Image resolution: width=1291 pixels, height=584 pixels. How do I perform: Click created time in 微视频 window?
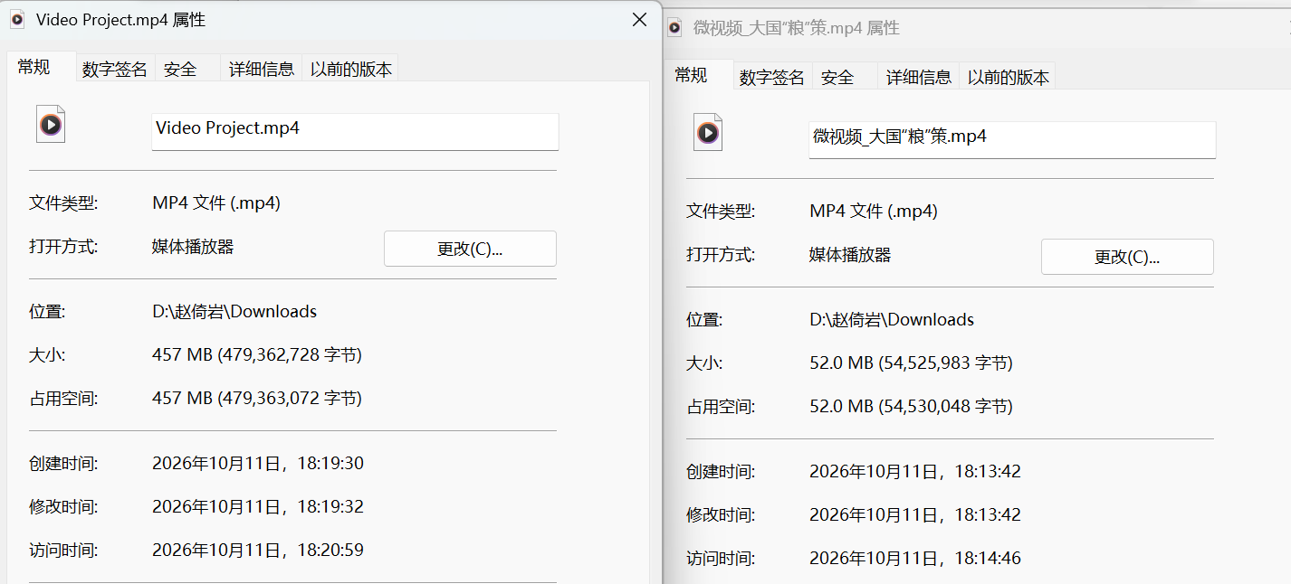[915, 472]
